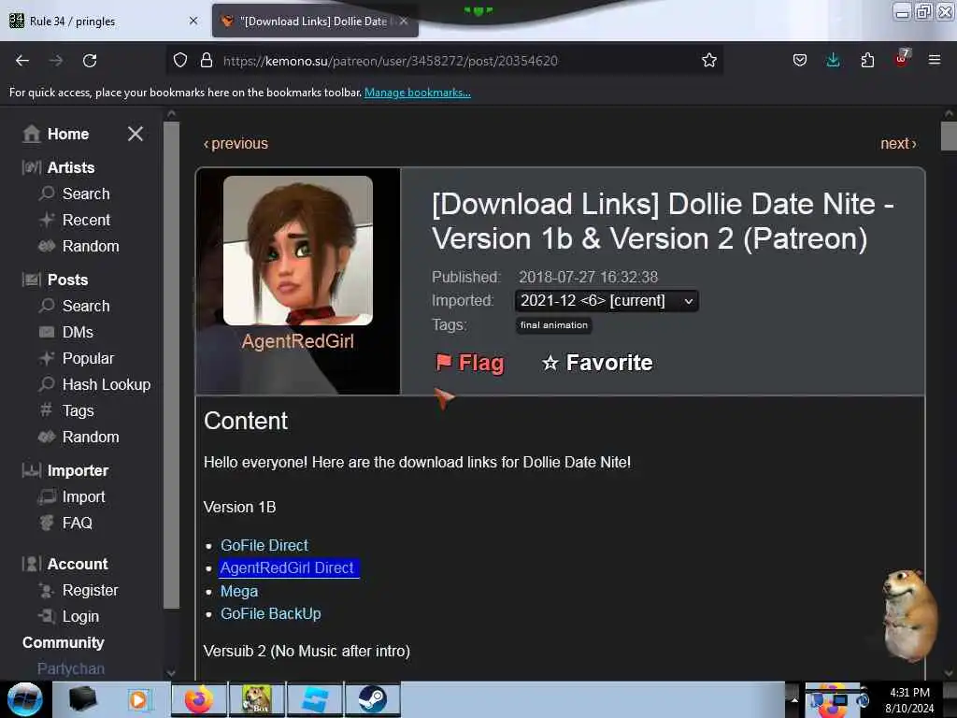Screen dimensions: 957x718
Task: Click the Posts section icon
Action: pyautogui.click(x=32, y=280)
